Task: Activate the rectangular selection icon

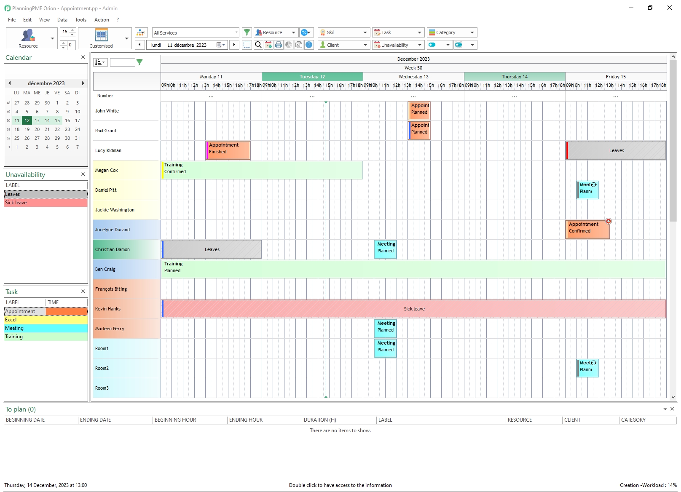Action: coord(247,45)
